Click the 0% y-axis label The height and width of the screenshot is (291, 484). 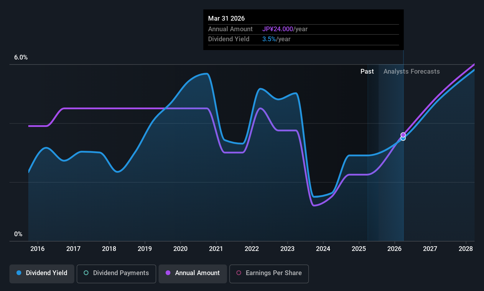coord(18,234)
